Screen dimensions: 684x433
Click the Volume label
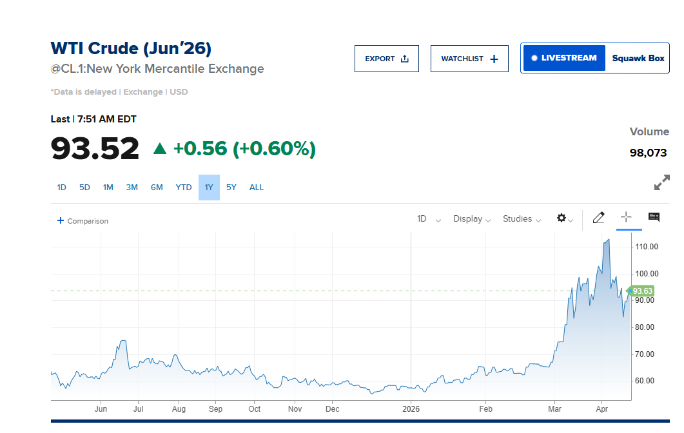pos(649,131)
